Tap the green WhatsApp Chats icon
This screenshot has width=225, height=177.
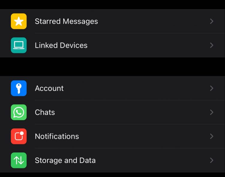tap(19, 112)
